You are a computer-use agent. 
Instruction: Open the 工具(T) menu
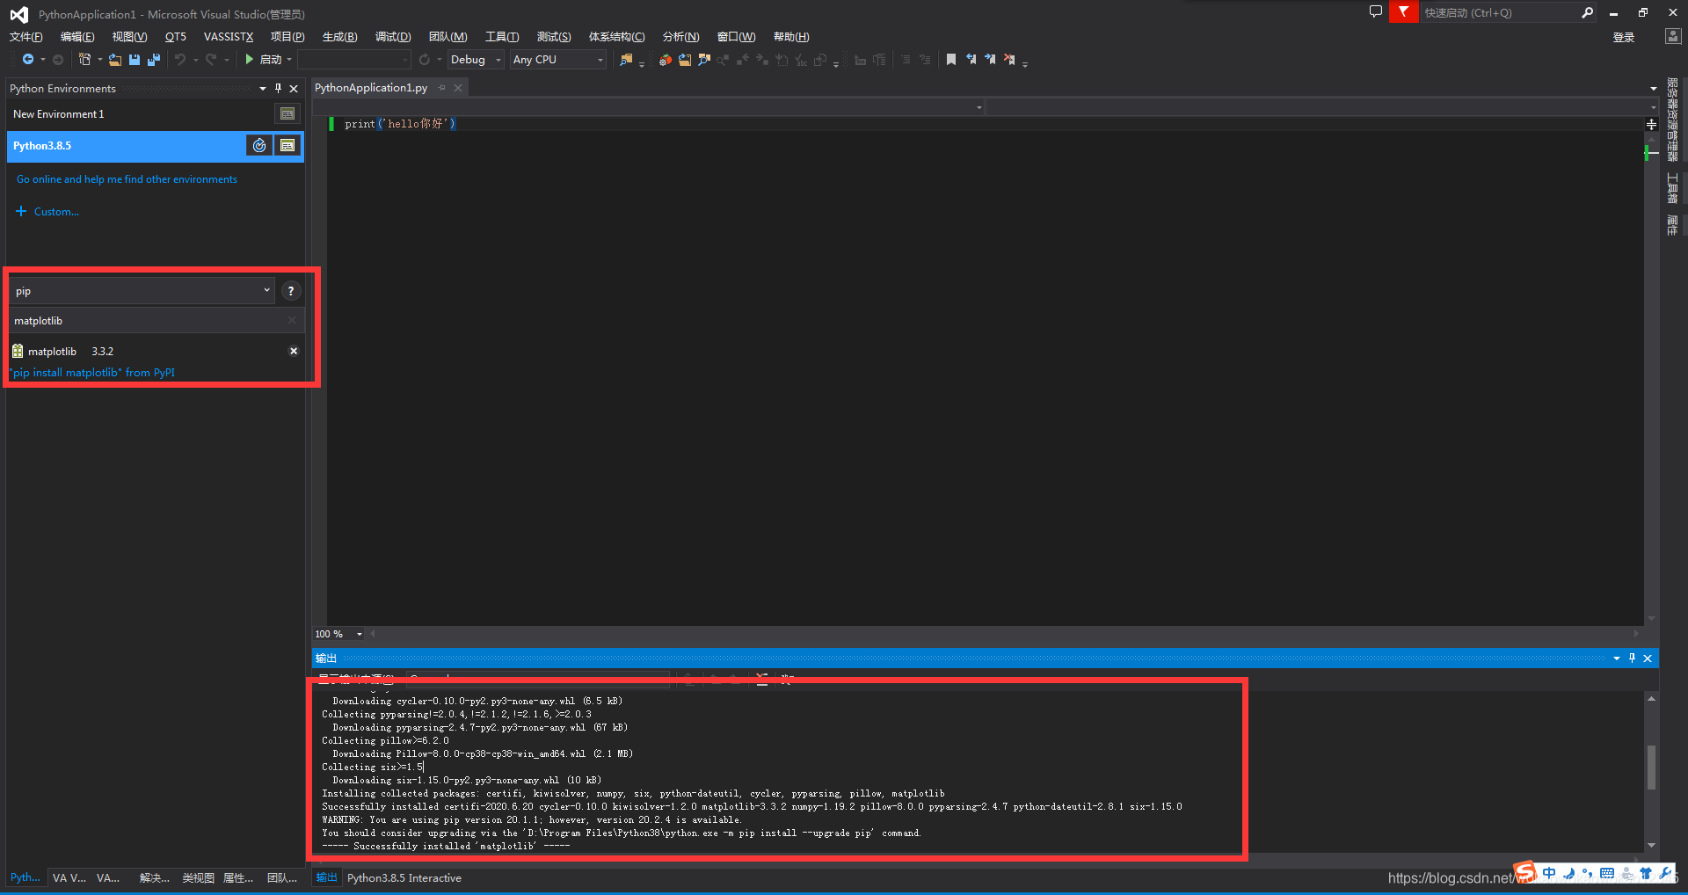(502, 37)
